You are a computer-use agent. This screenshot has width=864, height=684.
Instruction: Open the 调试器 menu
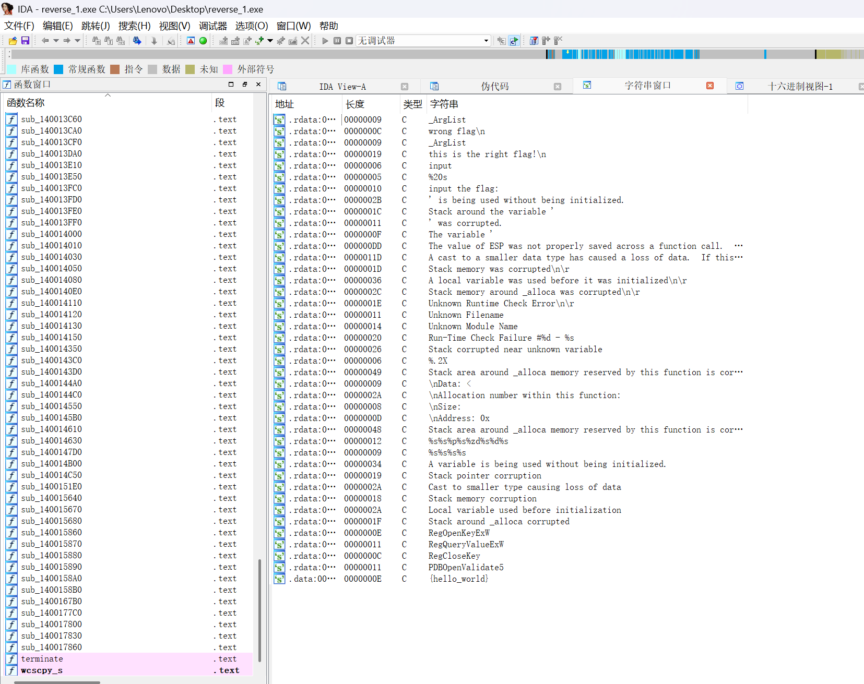pos(212,26)
